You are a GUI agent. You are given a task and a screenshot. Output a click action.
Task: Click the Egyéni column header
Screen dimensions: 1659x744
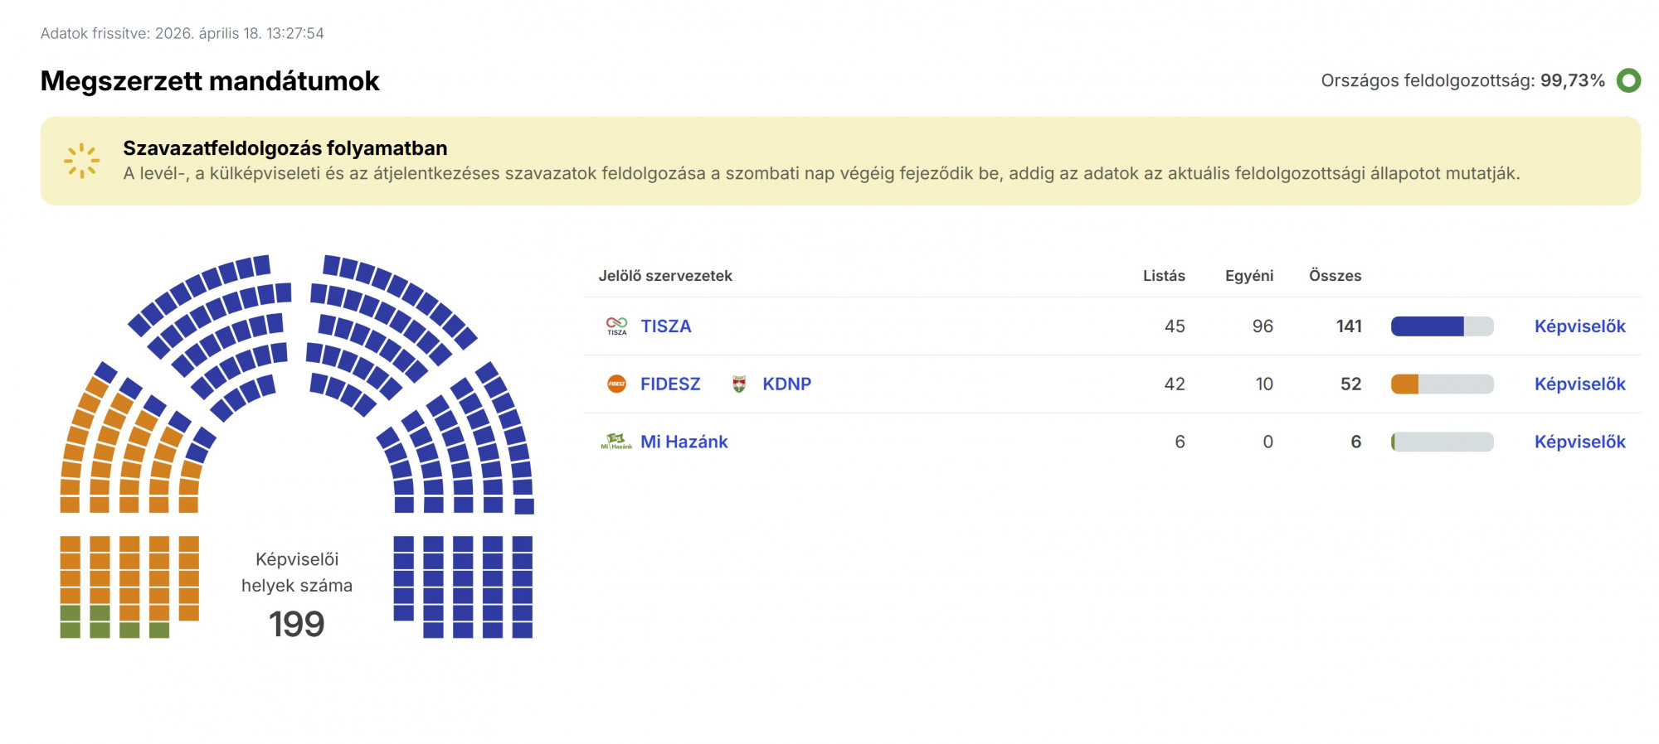tap(1248, 276)
